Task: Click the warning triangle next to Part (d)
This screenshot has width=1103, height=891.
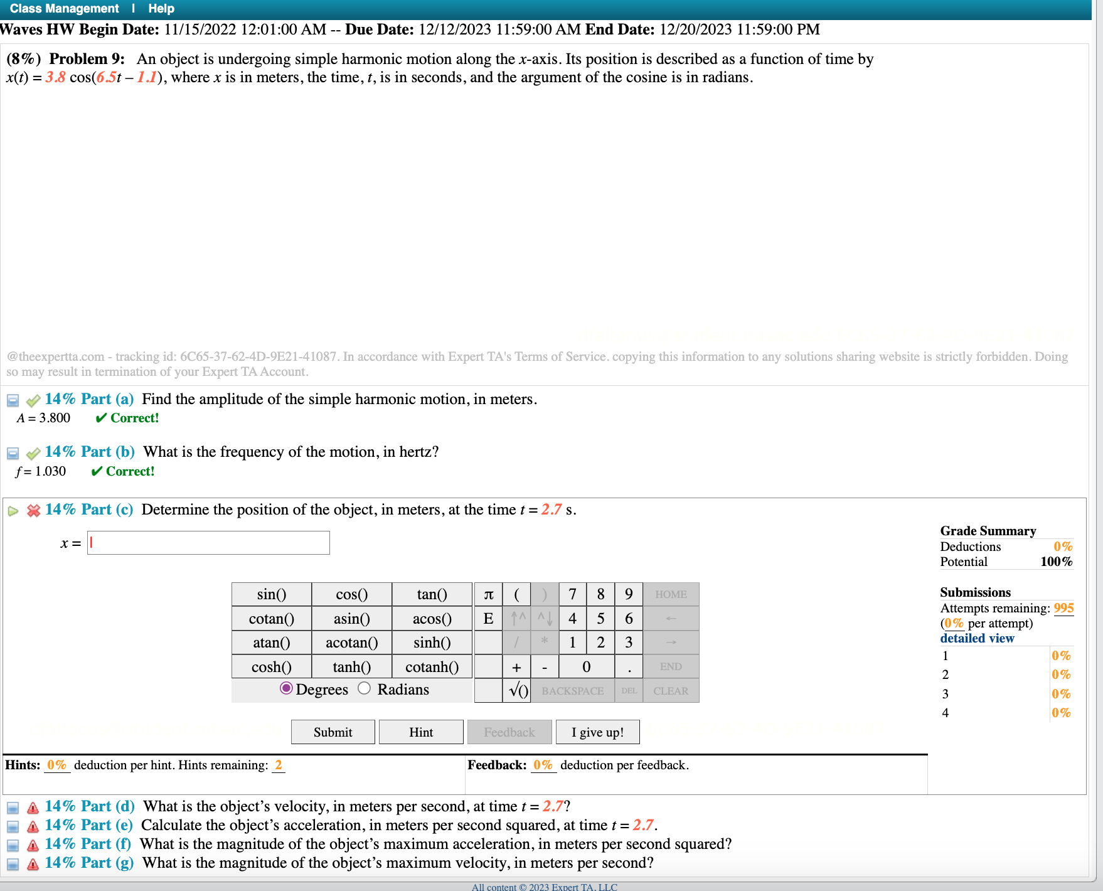Action: 31,808
